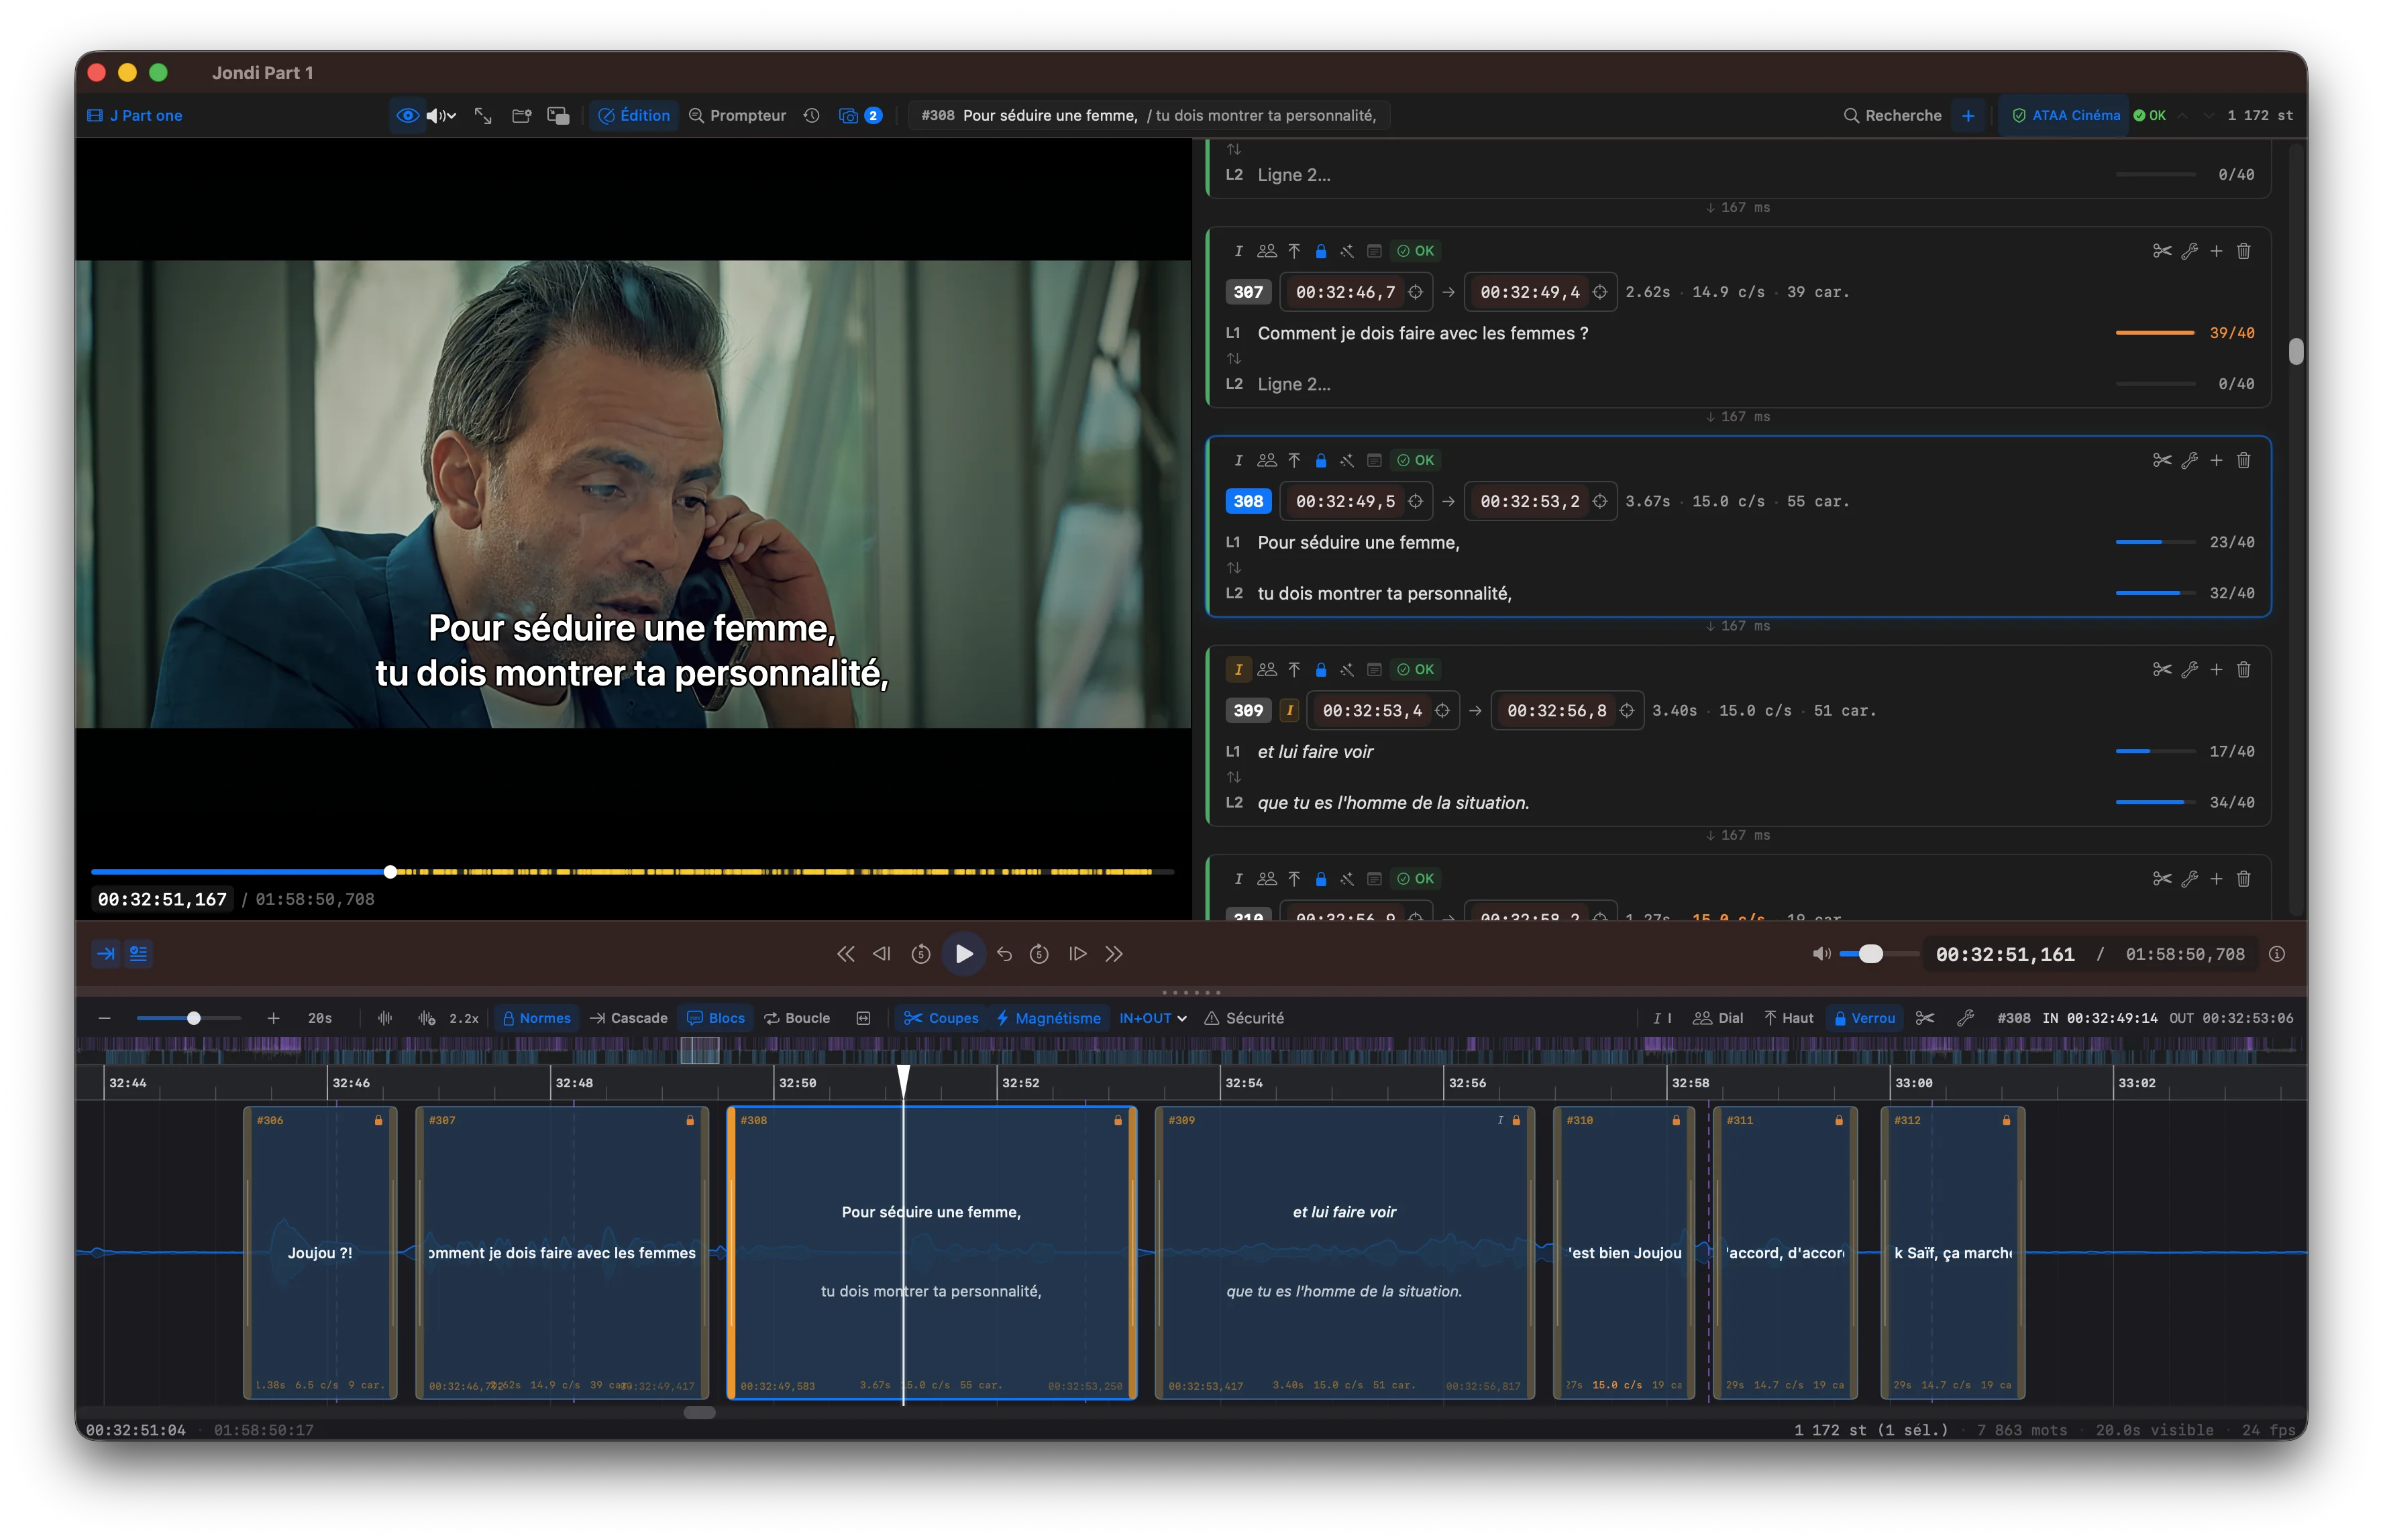The height and width of the screenshot is (1540, 2383).
Task: Select subtitle number 307 badge
Action: coord(1248,292)
